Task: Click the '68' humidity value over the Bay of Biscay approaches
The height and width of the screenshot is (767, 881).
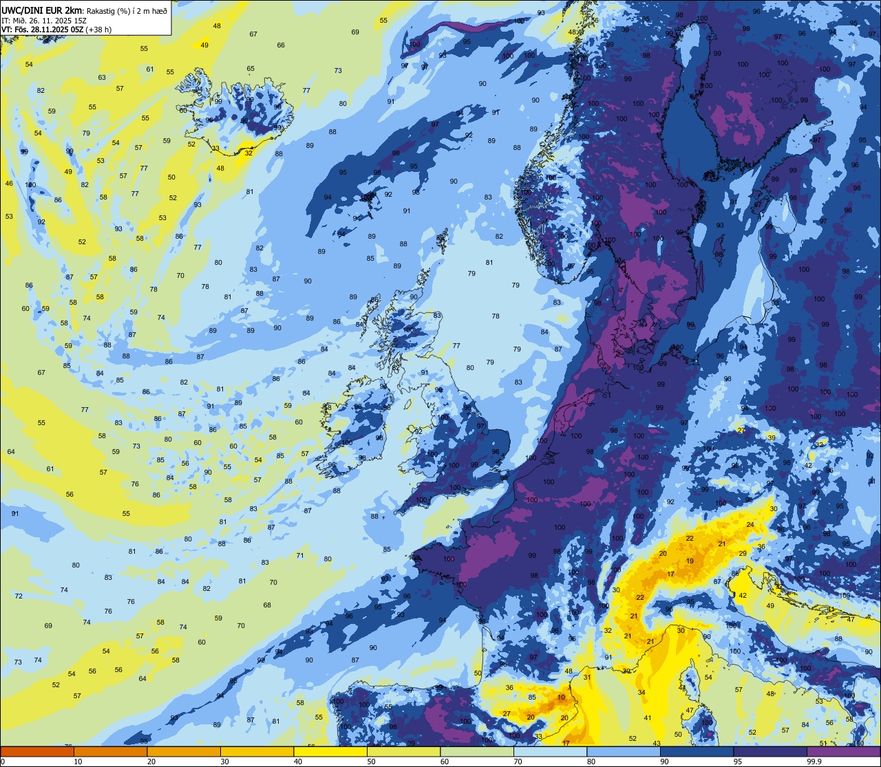Action: pos(267,605)
